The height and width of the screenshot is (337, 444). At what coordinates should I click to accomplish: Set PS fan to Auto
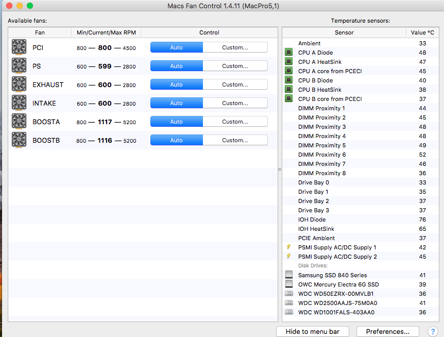click(x=176, y=66)
